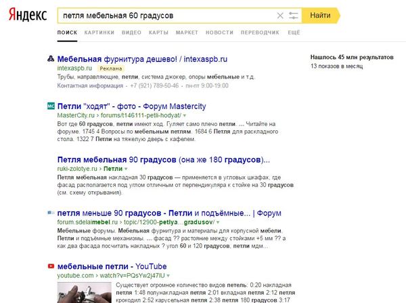The height and width of the screenshot is (303, 406).
Task: Click Нашлось 45 млн результатов text
Action: [x=352, y=58]
